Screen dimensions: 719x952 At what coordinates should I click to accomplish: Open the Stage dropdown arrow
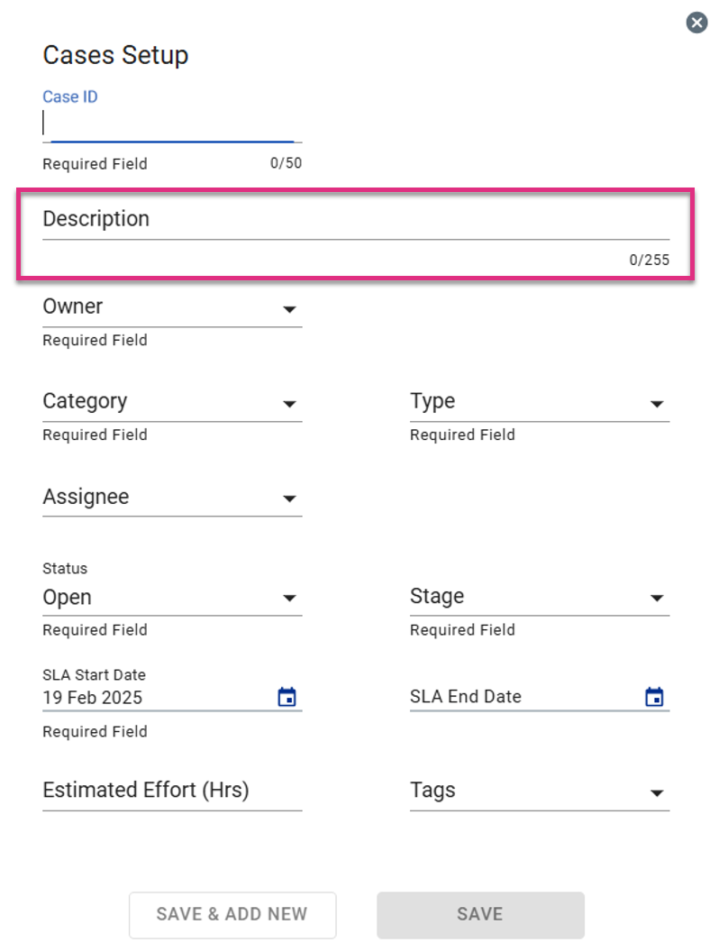coord(657,598)
